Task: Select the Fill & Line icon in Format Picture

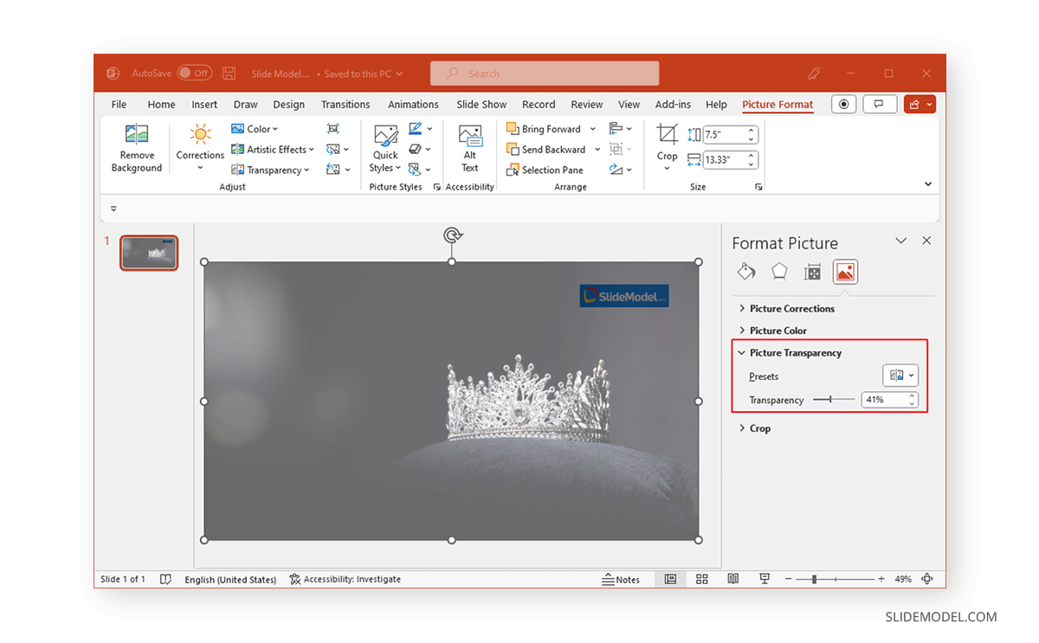Action: [745, 271]
